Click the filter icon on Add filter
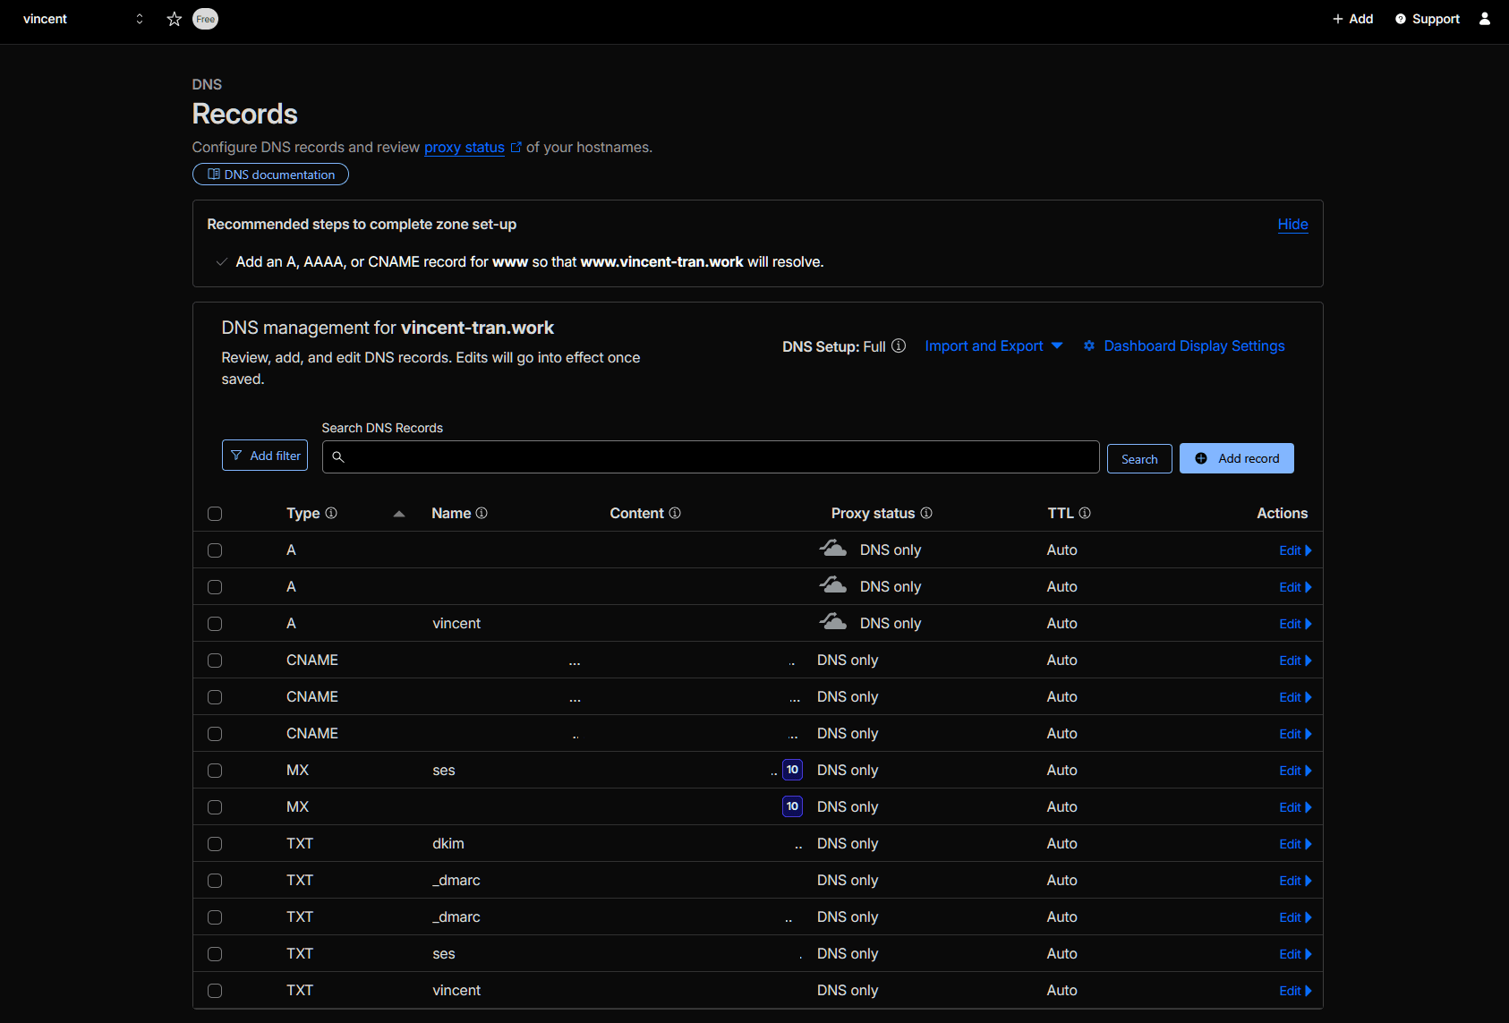1509x1023 pixels. coord(235,455)
